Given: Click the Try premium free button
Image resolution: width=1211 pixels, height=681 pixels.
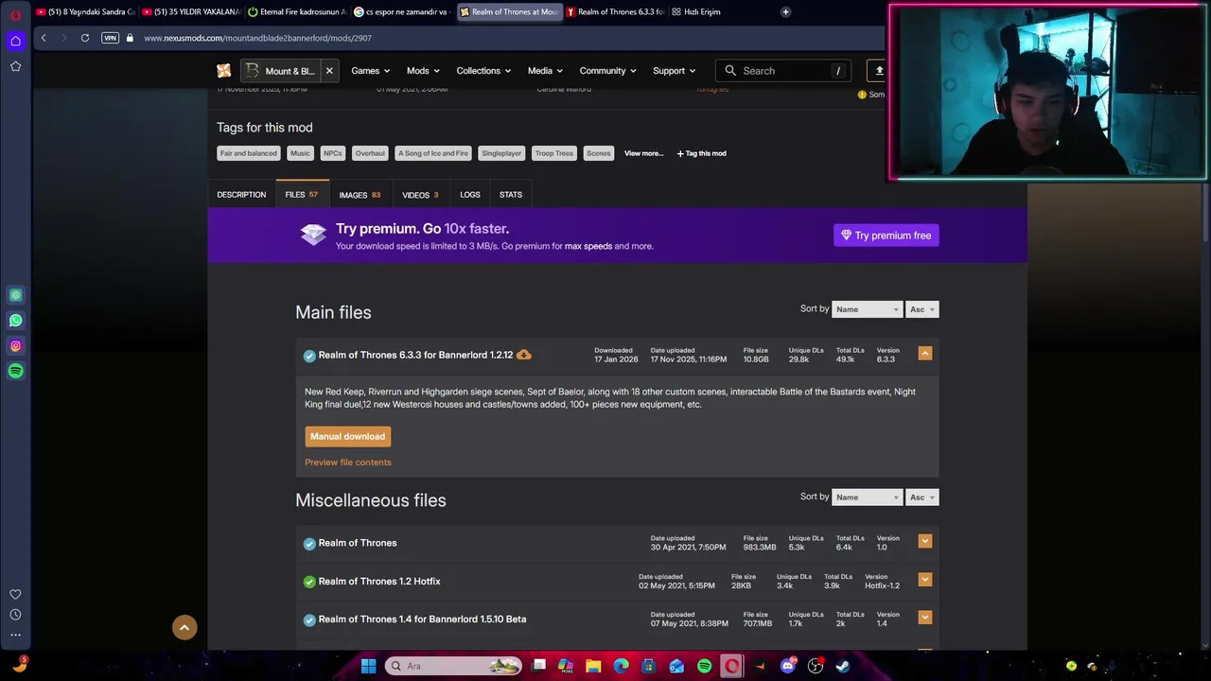Looking at the screenshot, I should tap(886, 236).
